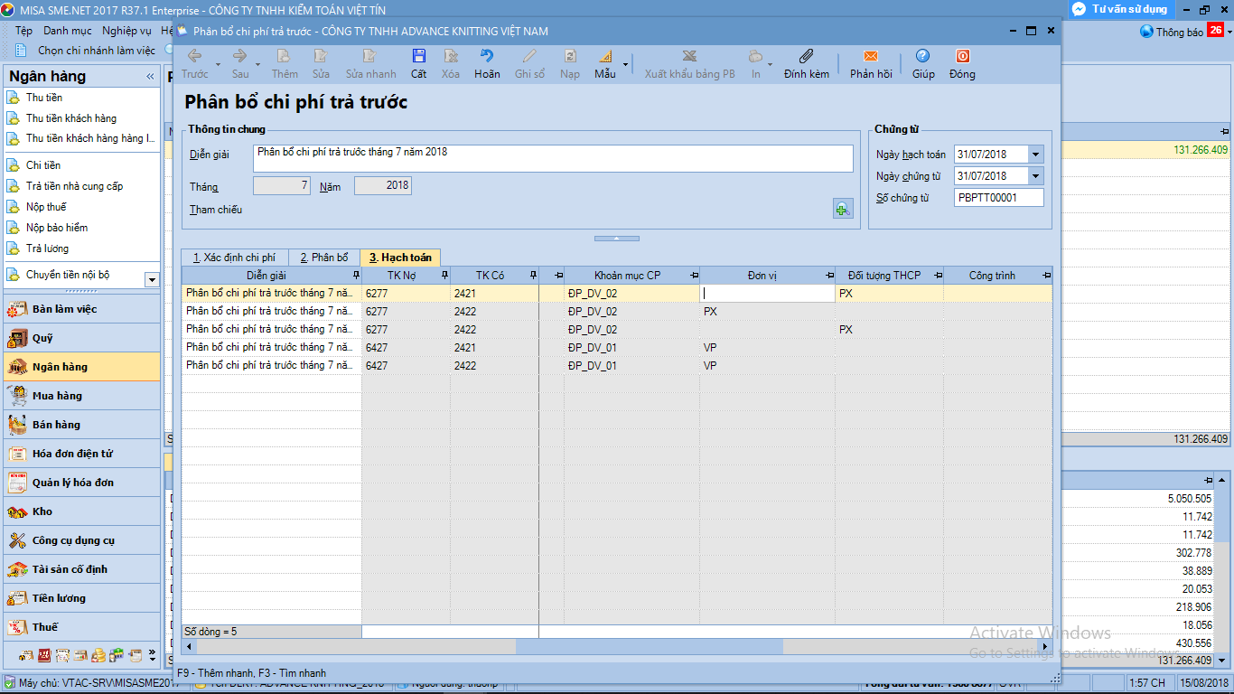
Task: Click Nộp bảo hiểm sidebar link
Action: tap(57, 228)
